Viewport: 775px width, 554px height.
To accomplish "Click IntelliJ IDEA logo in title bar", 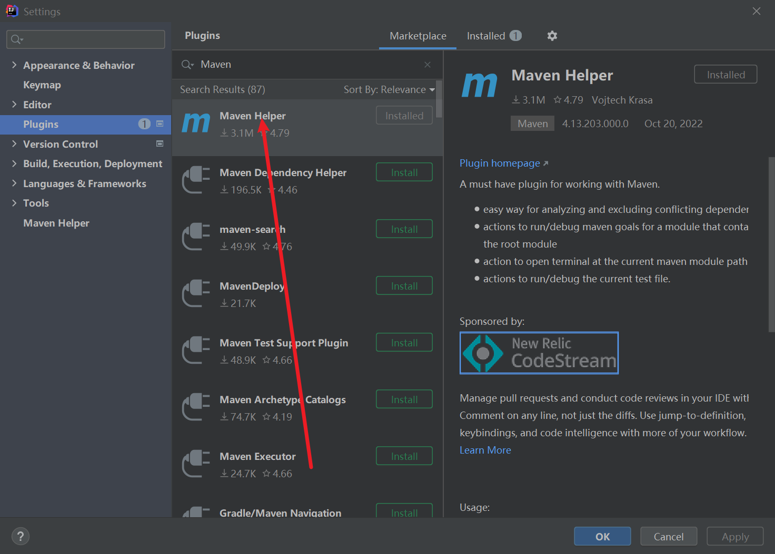I will point(12,11).
